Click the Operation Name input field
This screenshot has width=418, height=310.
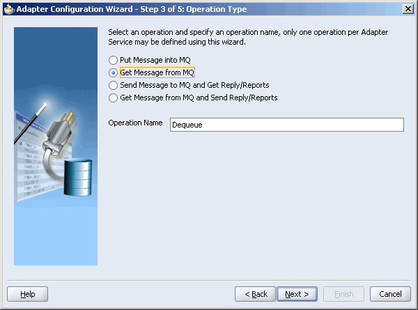287,125
